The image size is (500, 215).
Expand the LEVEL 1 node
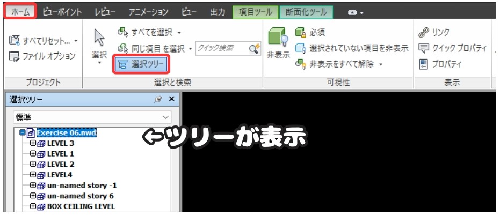33,153
